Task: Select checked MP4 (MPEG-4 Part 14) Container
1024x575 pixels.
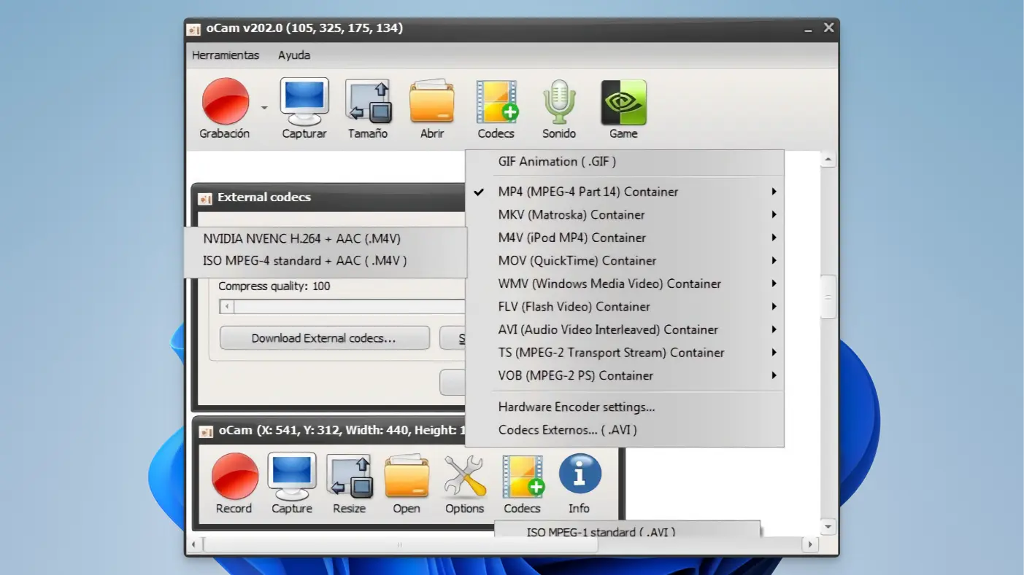Action: tap(588, 192)
